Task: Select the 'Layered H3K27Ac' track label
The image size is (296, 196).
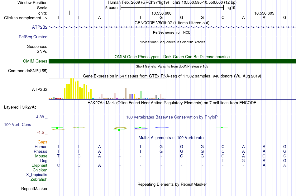Action: 20,107
